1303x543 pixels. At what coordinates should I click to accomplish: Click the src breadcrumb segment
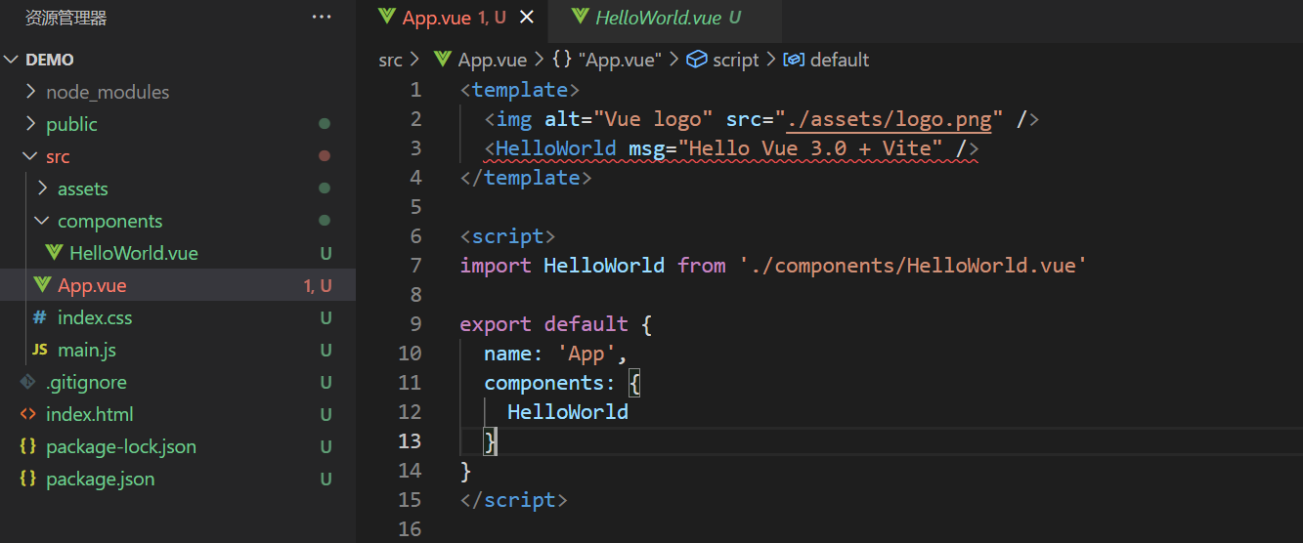[390, 60]
